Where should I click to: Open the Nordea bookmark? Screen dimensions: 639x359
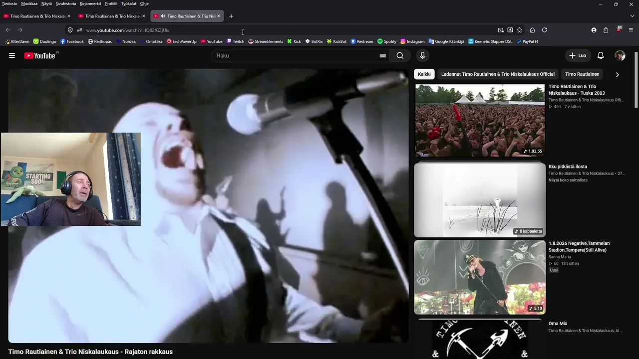[125, 41]
